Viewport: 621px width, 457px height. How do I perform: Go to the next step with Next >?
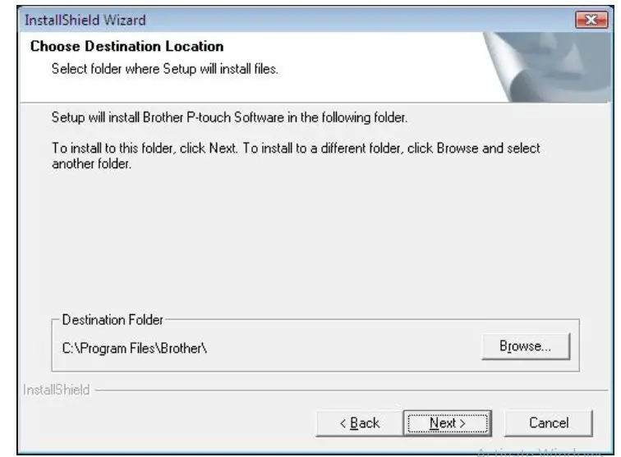tap(448, 423)
